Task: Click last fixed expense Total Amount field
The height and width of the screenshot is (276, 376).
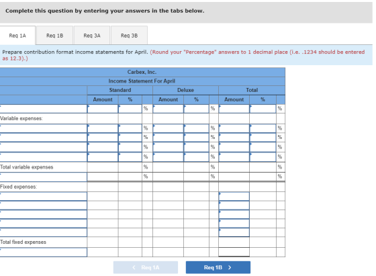Action: tap(234, 232)
